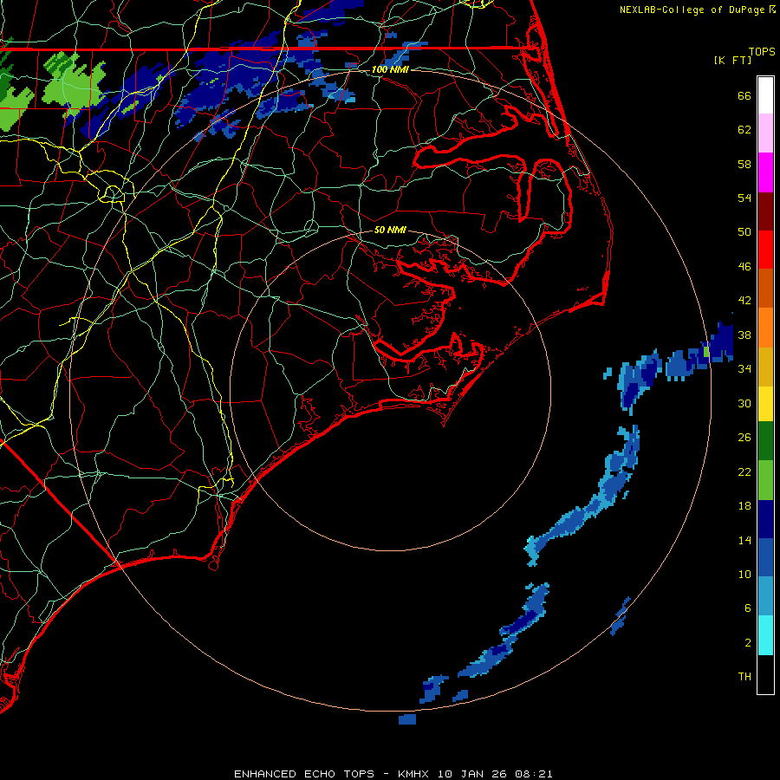
Task: Click the dark green legend swatch
Action: coord(765,441)
